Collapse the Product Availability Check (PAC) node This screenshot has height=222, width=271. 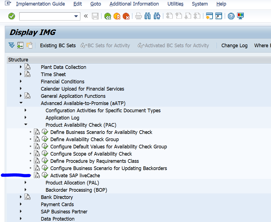click(26, 124)
